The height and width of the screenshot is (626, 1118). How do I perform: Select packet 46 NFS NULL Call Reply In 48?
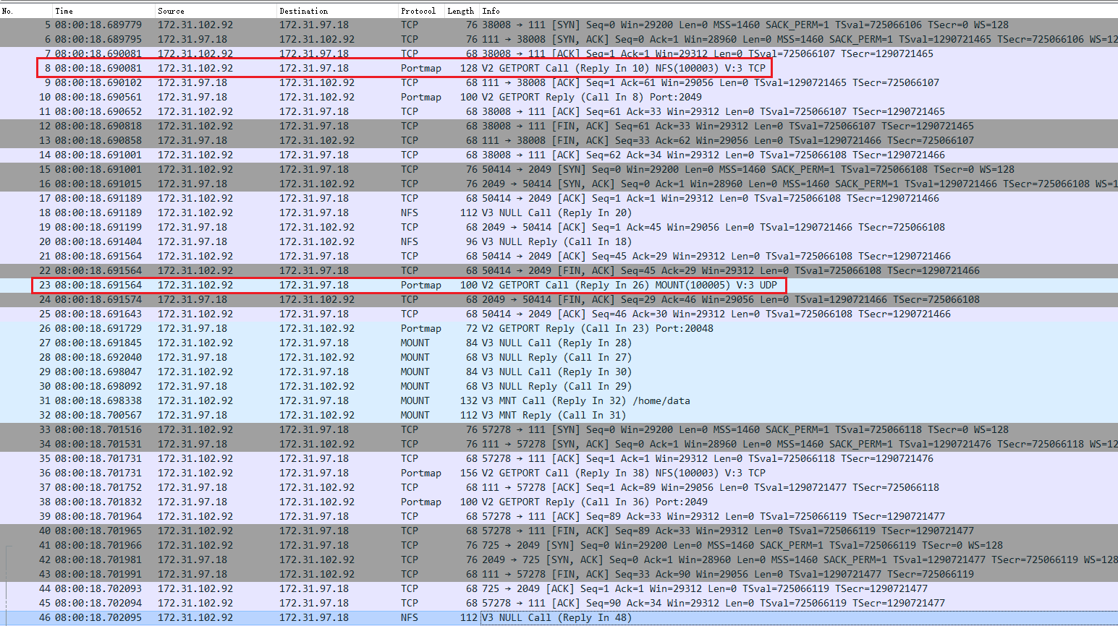[x=559, y=617]
